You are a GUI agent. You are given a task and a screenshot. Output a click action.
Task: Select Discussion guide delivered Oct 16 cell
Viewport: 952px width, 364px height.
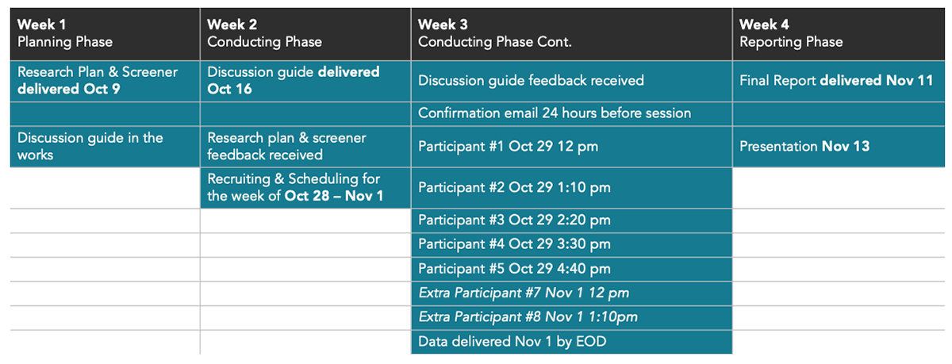[x=305, y=80]
